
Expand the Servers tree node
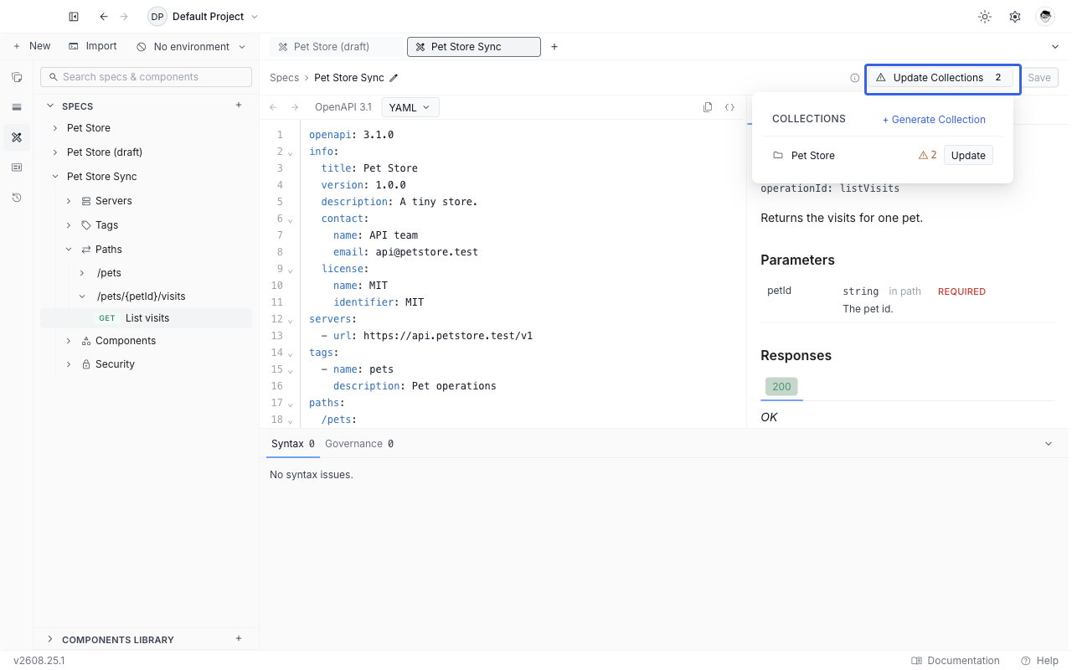tap(69, 201)
